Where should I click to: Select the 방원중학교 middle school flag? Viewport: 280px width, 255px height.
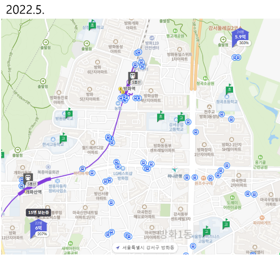[x=69, y=114]
